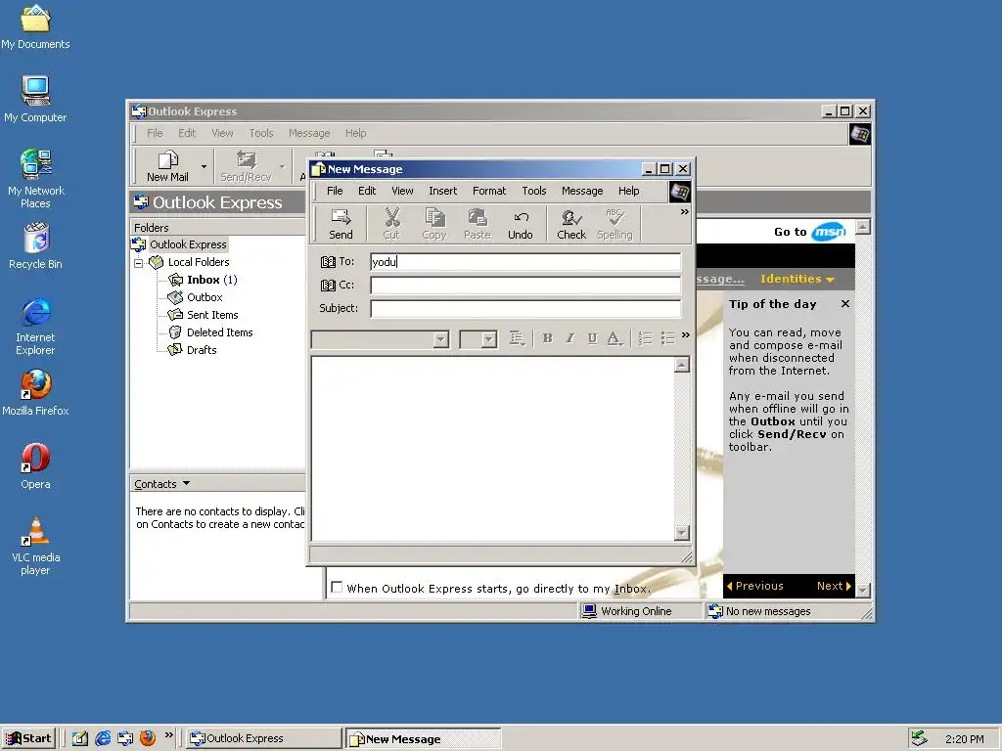1002x751 pixels.
Task: Select Recycle Bin desktop icon
Action: pos(35,245)
